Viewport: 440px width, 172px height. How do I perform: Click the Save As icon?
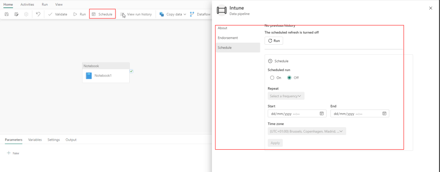[x=16, y=14]
